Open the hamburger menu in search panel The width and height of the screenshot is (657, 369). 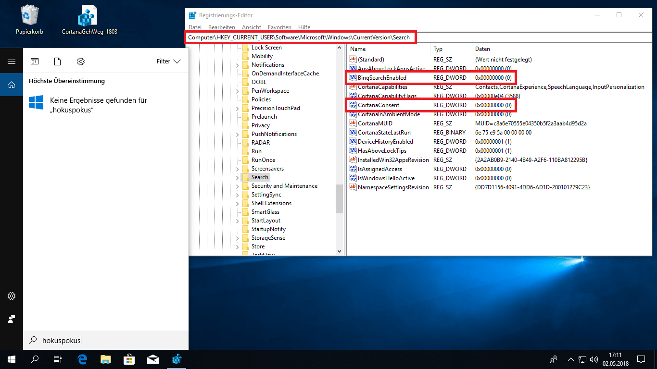pos(12,61)
